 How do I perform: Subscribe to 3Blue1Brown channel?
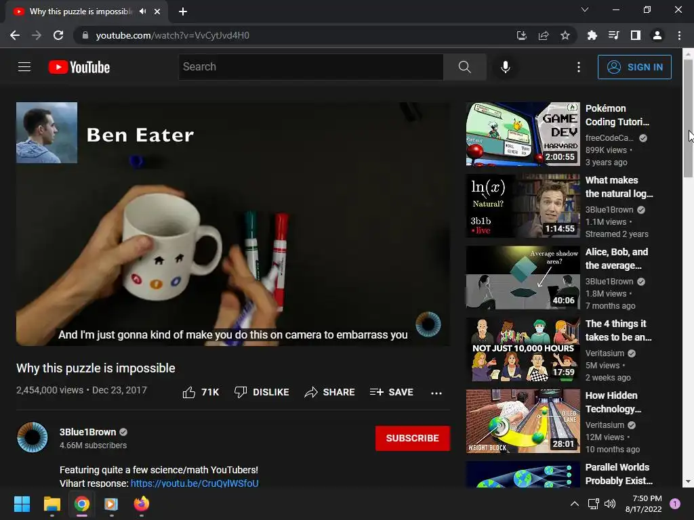point(413,438)
